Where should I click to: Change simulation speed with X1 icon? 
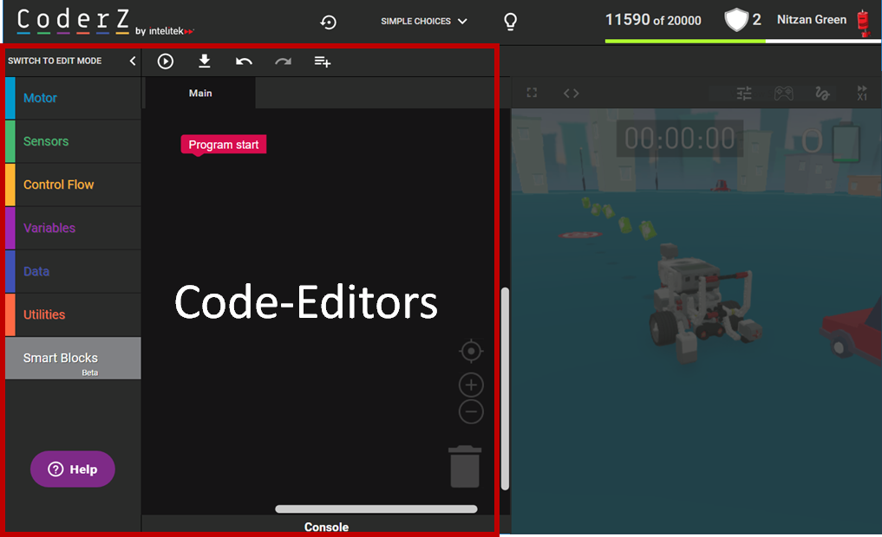862,94
